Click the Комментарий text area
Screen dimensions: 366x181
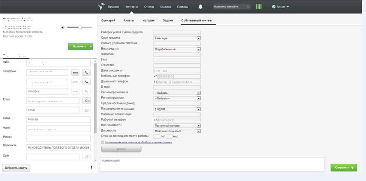pos(212,164)
